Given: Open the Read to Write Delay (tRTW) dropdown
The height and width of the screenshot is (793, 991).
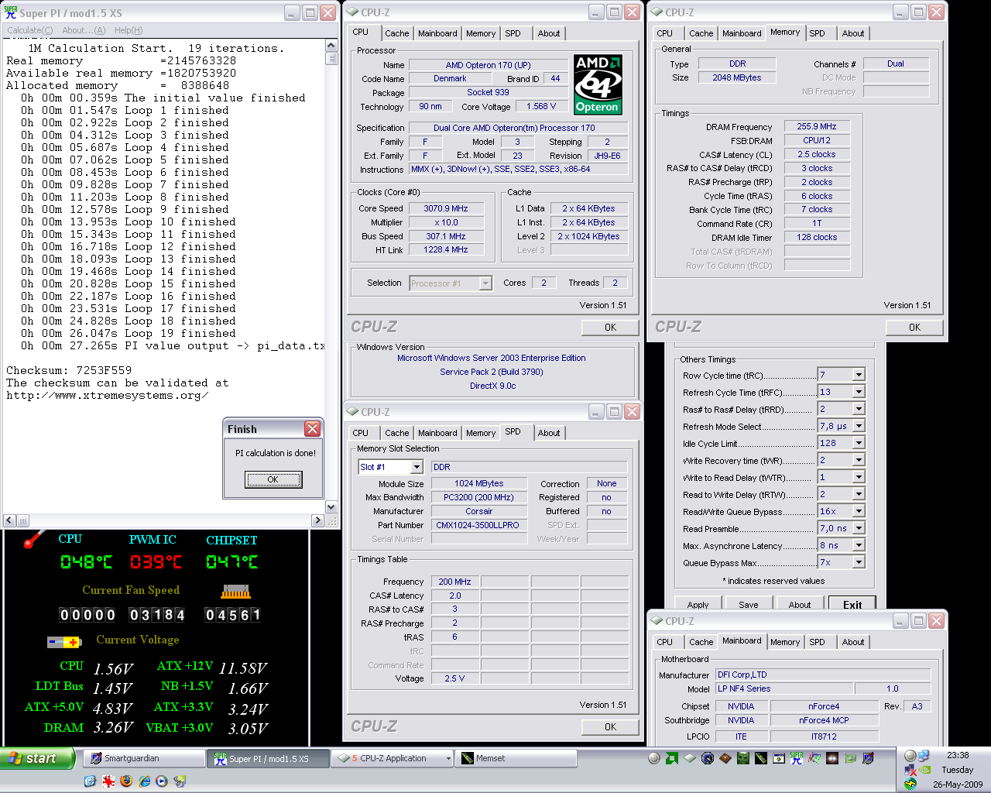Looking at the screenshot, I should point(859,494).
